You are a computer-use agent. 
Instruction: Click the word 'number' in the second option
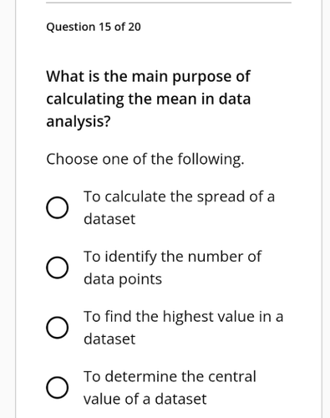pos(216,257)
